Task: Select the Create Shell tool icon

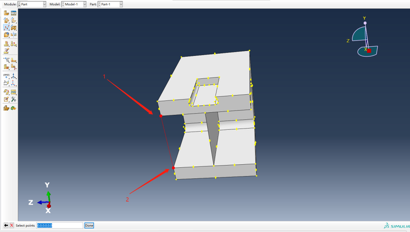Action: coord(14,20)
